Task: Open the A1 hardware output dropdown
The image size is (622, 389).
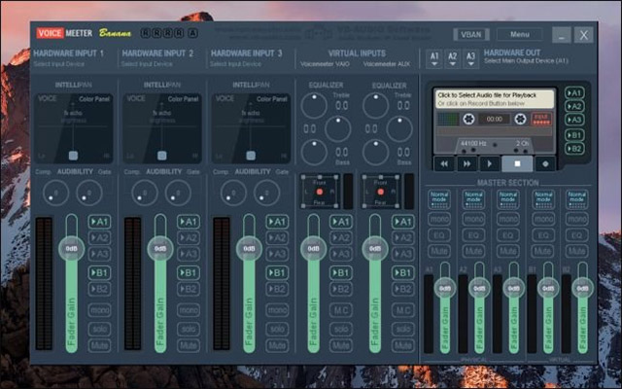Action: 434,58
